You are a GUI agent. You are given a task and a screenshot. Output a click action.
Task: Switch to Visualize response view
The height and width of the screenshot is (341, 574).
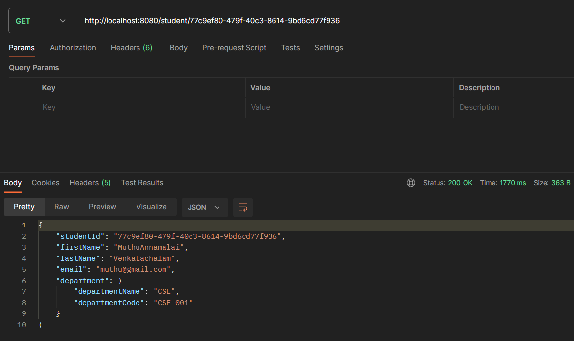pyautogui.click(x=152, y=207)
